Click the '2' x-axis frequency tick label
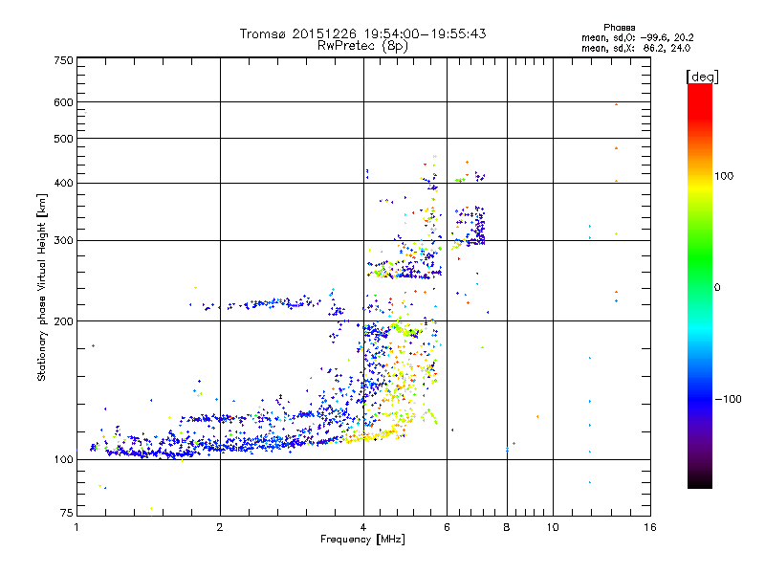765x574 pixels. (x=220, y=527)
